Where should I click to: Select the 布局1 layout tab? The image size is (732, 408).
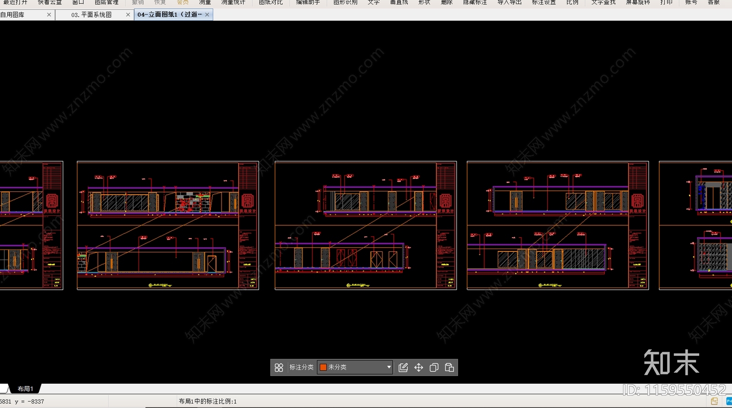[25, 389]
